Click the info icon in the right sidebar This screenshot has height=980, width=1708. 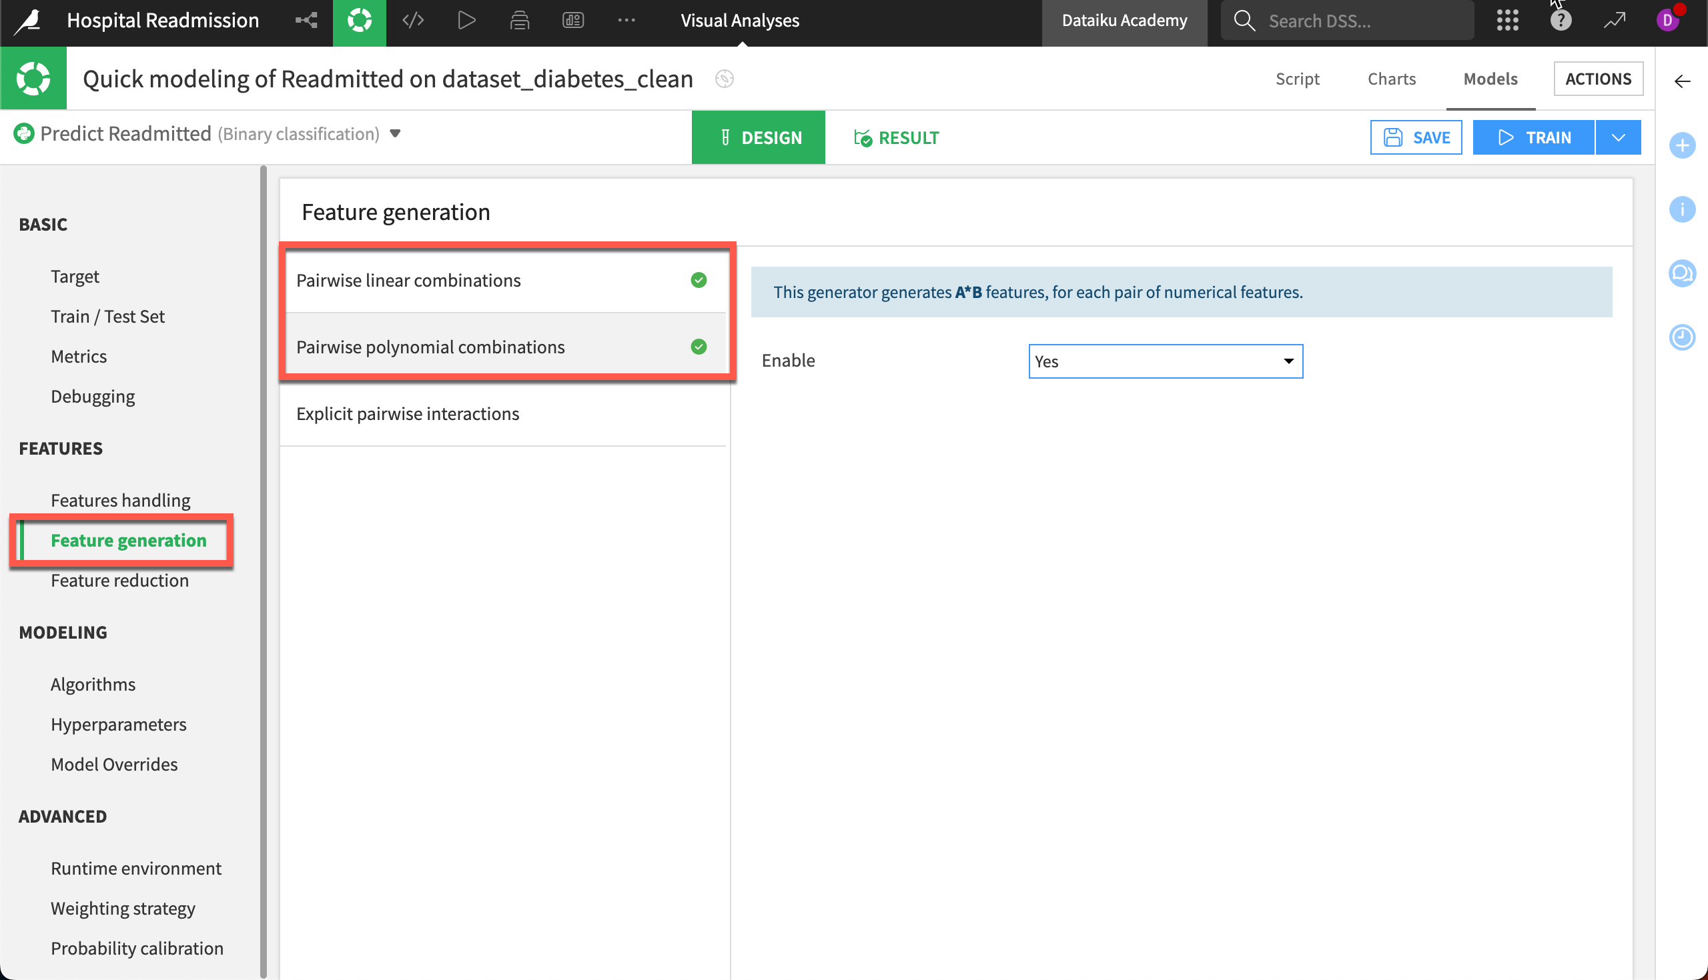(1683, 209)
